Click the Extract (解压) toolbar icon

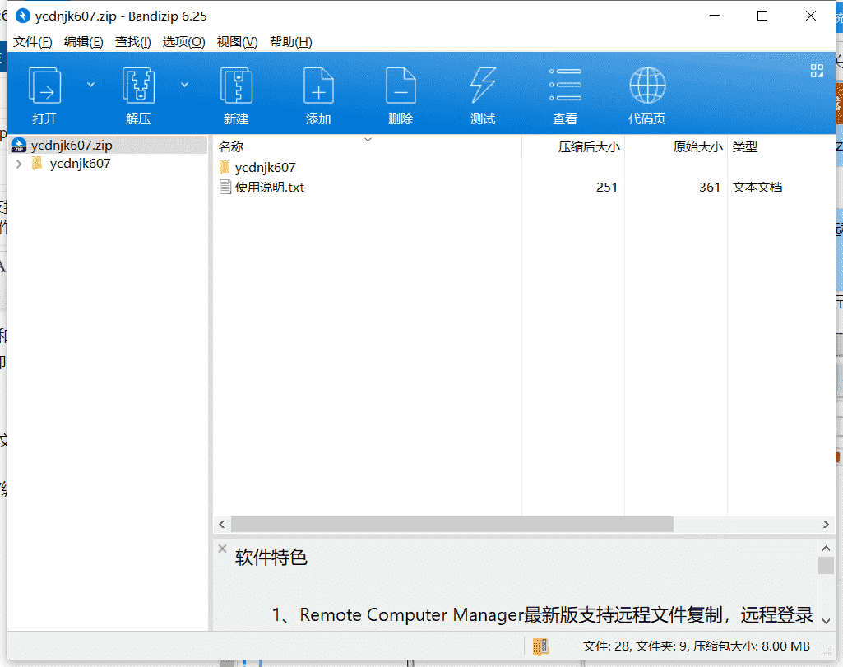(139, 86)
